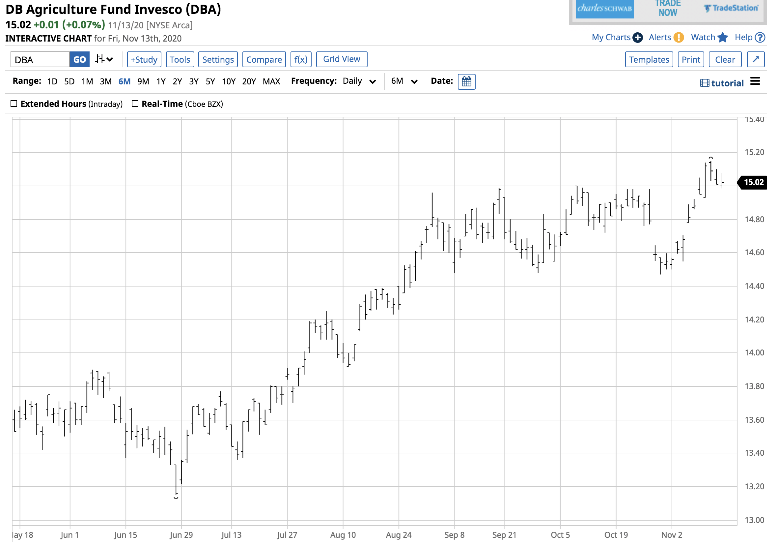Open the tutorial link
This screenshot has height=546, width=778.
click(x=727, y=83)
